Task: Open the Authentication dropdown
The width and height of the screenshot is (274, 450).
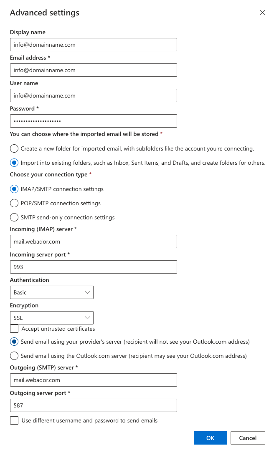Action: tap(51, 292)
